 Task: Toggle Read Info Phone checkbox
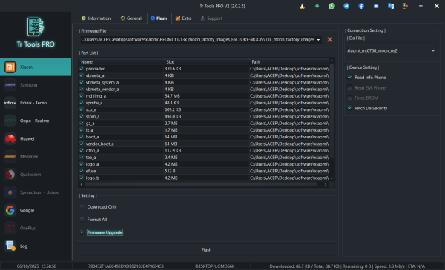(349, 78)
